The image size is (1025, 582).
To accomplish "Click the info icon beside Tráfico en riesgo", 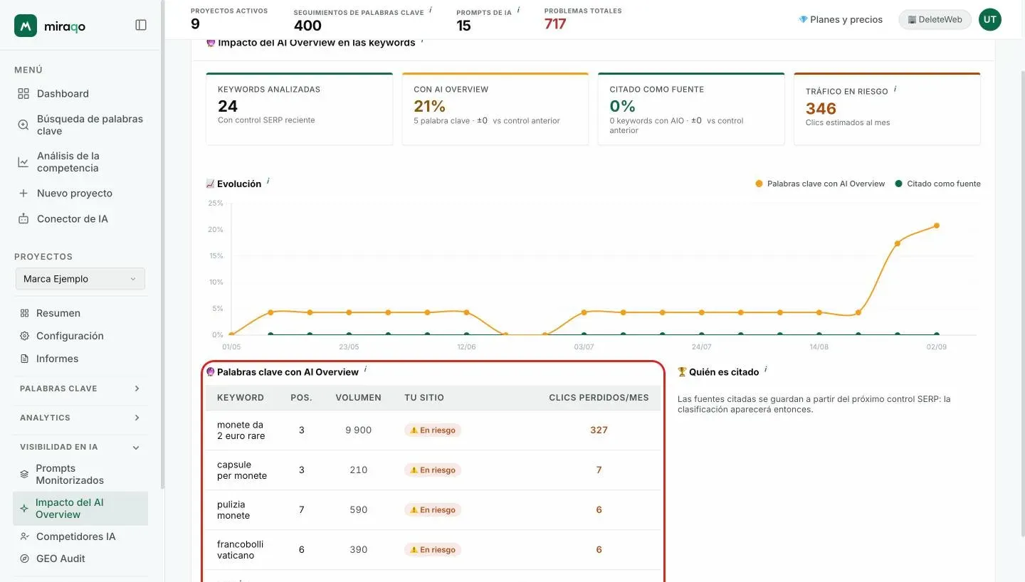I will click(x=895, y=89).
